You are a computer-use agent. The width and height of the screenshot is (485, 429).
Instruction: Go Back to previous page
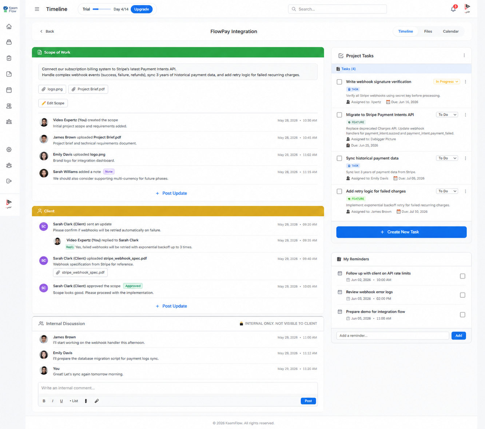click(x=47, y=31)
